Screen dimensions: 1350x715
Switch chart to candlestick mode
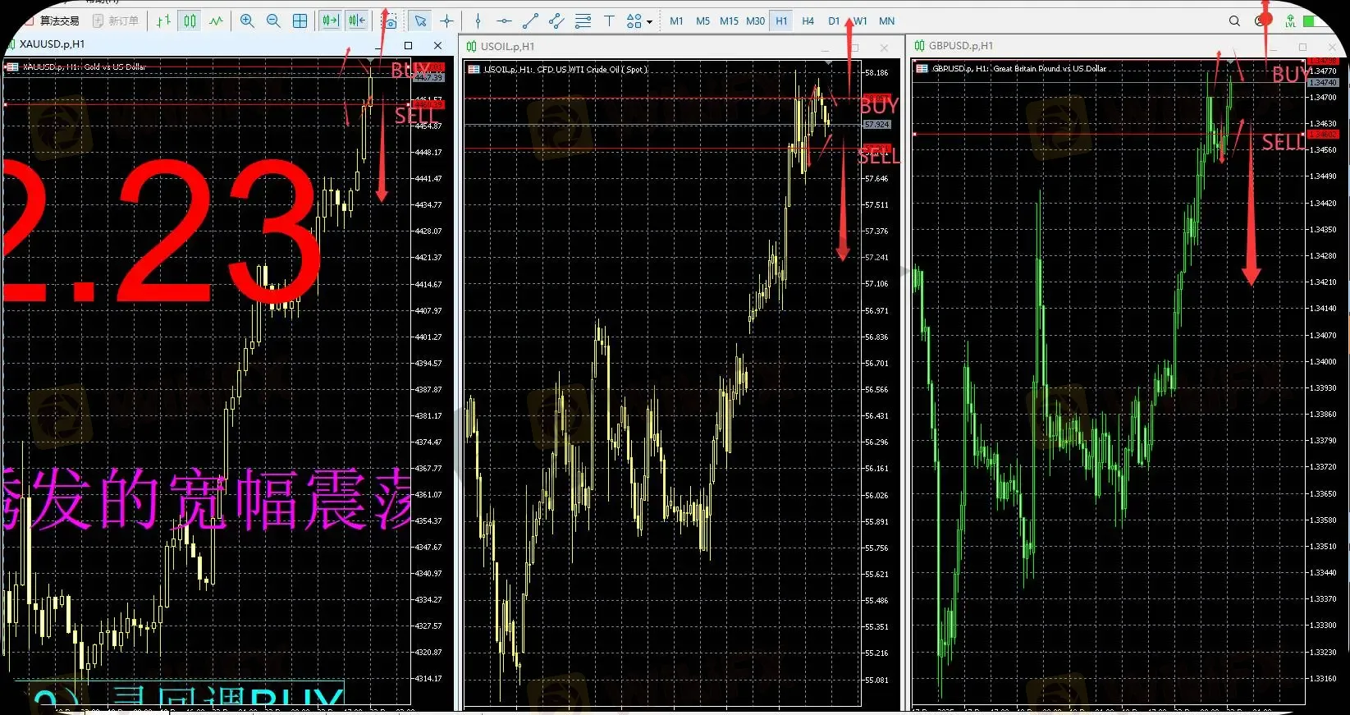(190, 21)
